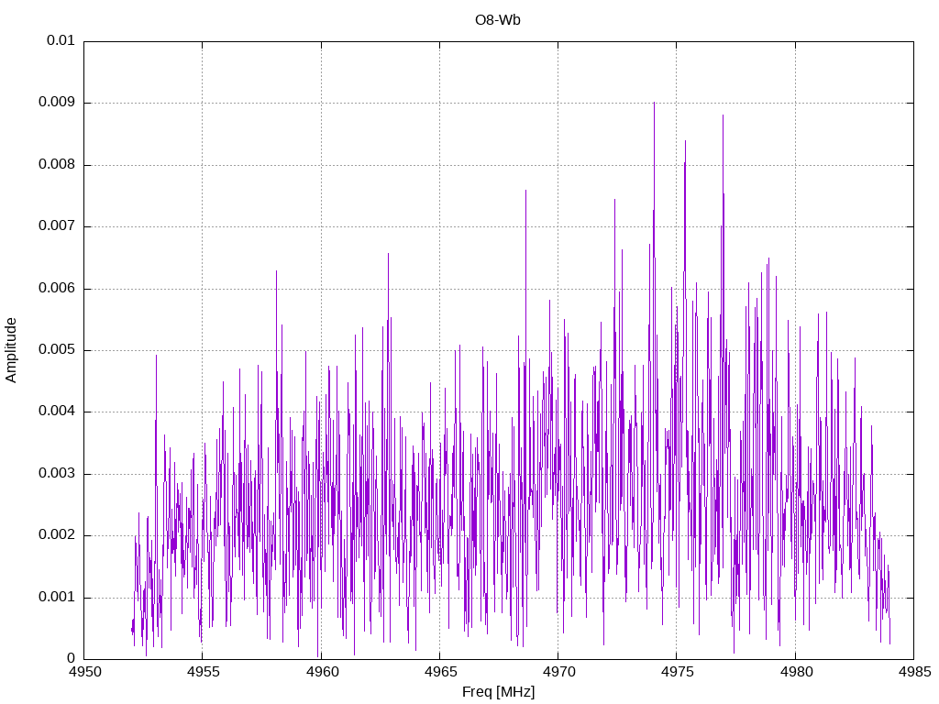Click the 0.01 y-axis tick label
Screen dimensions: 939x704
[61, 41]
